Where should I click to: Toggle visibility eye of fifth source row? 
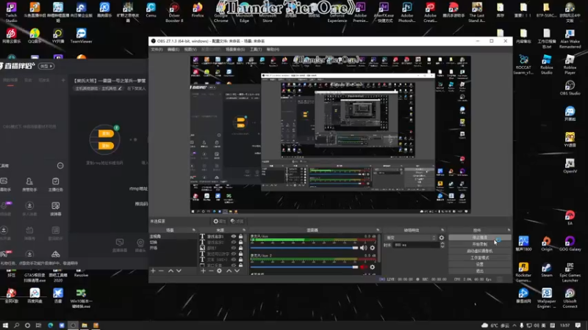pos(234,260)
